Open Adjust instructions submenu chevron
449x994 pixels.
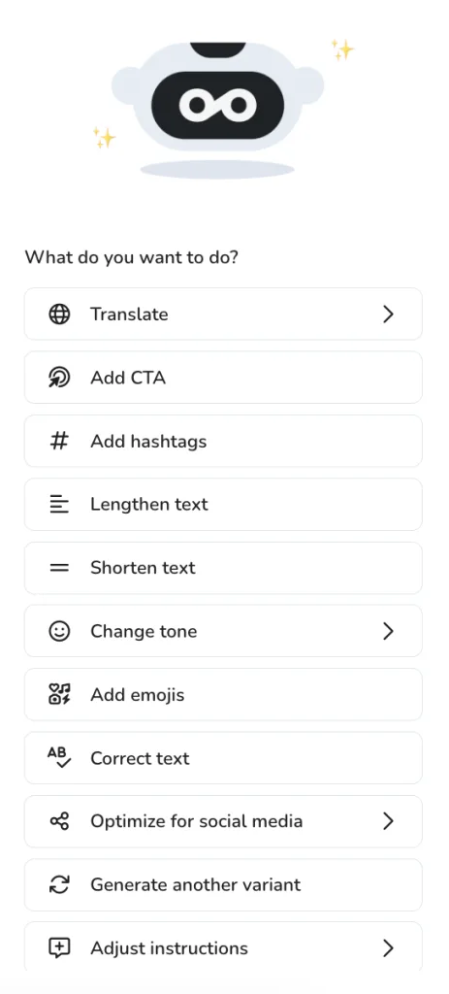pos(388,948)
